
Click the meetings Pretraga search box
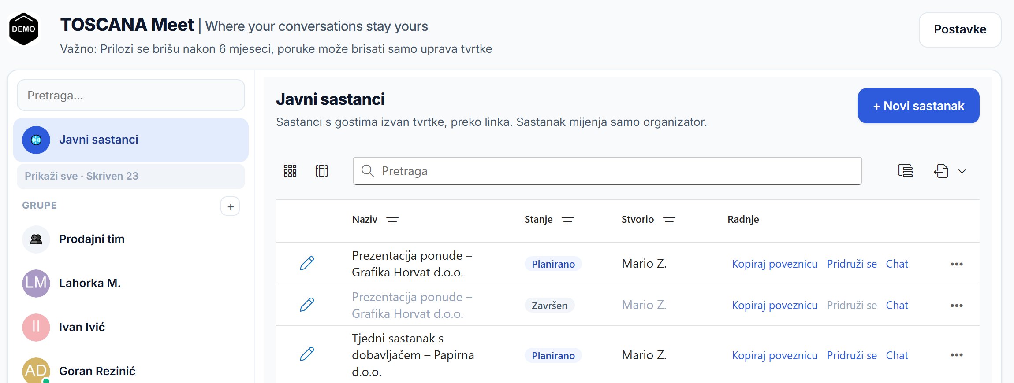tap(607, 171)
